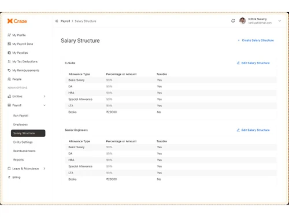Click the Entities building icon
This screenshot has width=289, height=217.
point(9,96)
